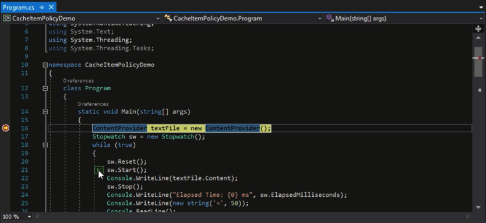Screen dimensions: 486x223
Task: Click the method icon beside Main(string[] args)
Action: (330, 18)
